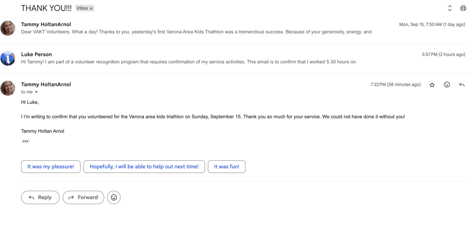Forward this email conversation
Screen dimensions: 471x241
(x=84, y=198)
